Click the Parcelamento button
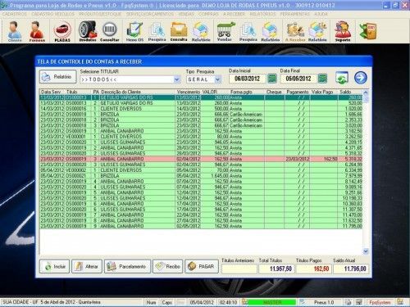The width and height of the screenshot is (410, 307). [127, 266]
